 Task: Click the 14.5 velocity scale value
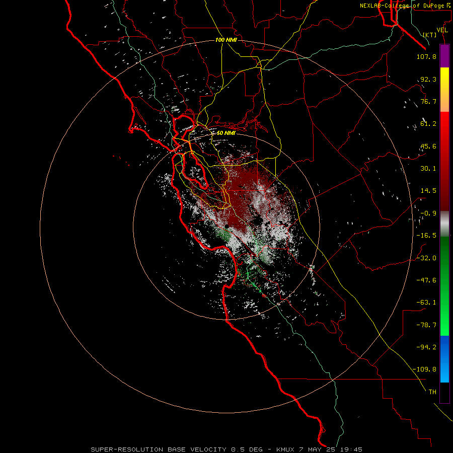(428, 191)
